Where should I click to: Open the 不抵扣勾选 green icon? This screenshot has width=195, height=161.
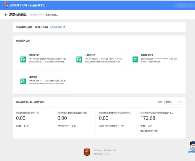(79, 59)
